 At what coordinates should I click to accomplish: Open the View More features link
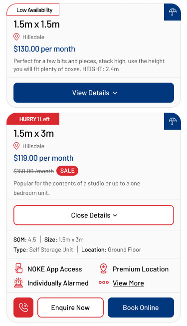pos(128,283)
